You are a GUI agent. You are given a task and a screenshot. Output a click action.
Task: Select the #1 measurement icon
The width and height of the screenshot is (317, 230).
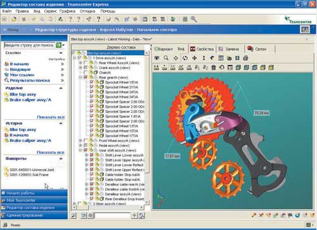[197, 67]
